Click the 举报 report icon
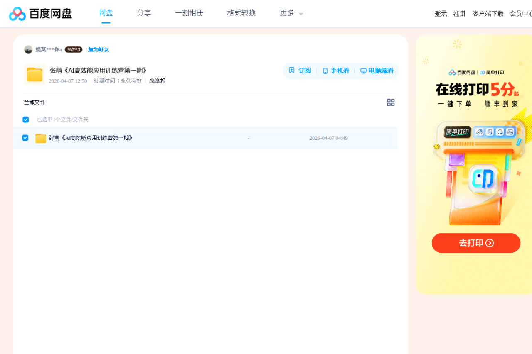Image resolution: width=532 pixels, height=354 pixels. point(151,81)
